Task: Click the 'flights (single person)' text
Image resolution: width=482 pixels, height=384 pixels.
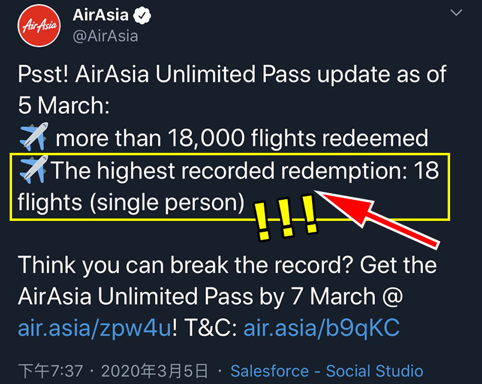Action: point(131,202)
